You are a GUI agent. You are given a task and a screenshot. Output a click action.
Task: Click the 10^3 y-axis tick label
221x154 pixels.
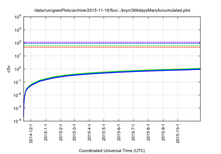(18, 30)
